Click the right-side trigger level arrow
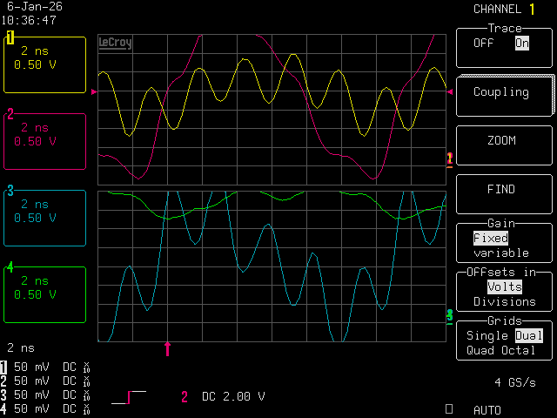557x418 pixels. [x=448, y=91]
